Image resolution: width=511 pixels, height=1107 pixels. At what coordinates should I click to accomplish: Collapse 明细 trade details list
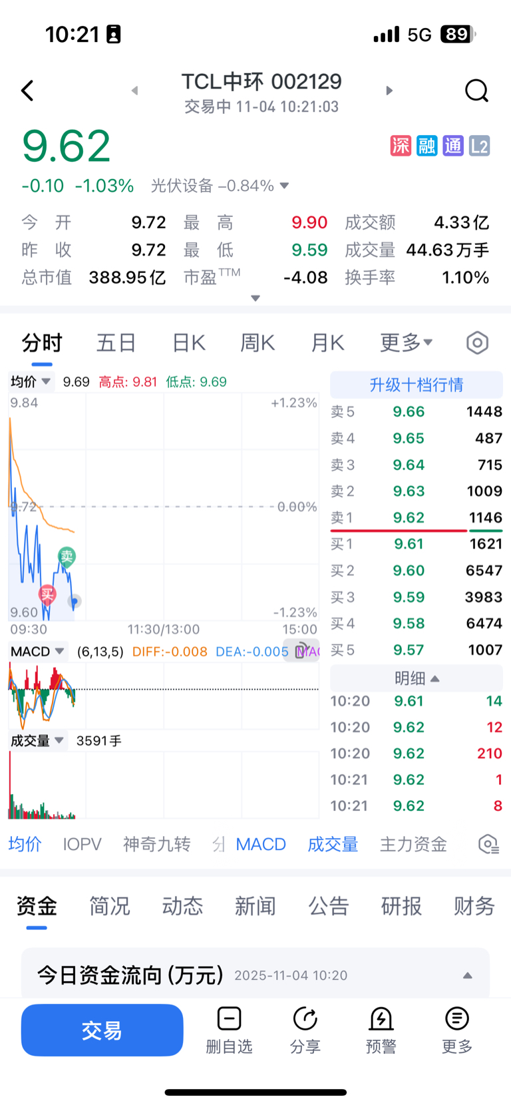pos(417,678)
